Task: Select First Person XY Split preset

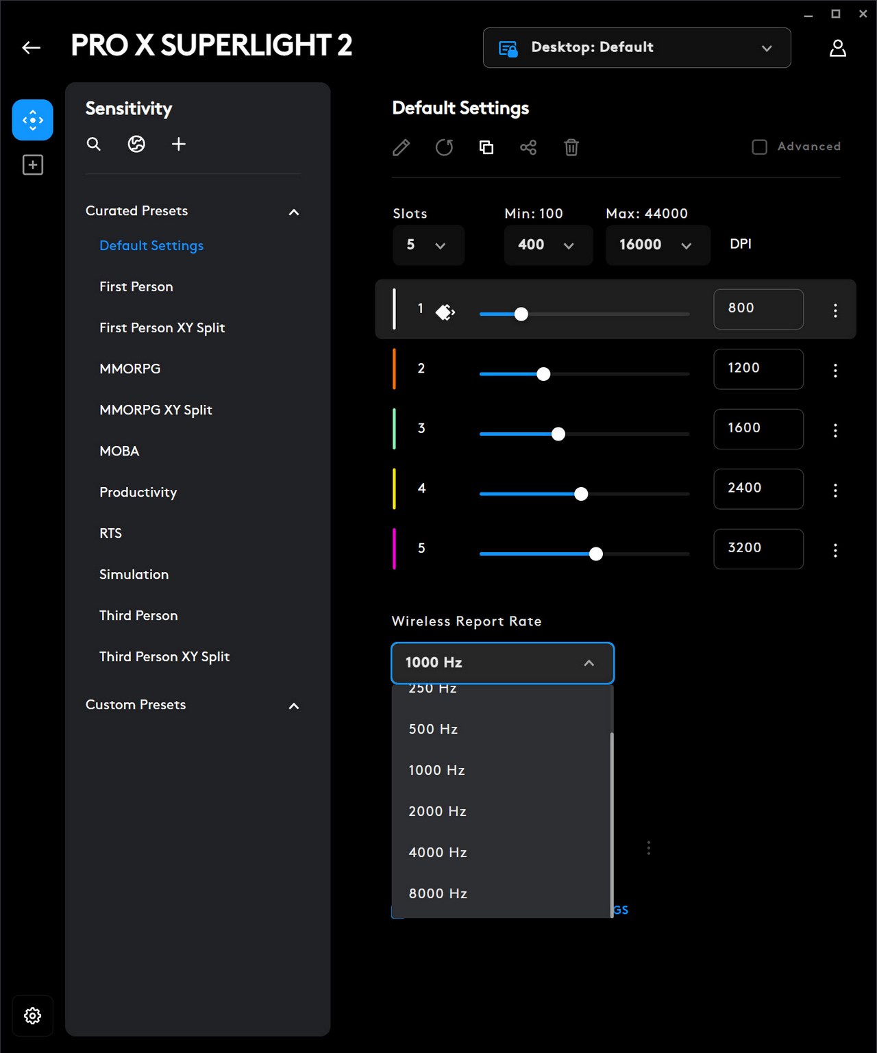Action: click(162, 327)
